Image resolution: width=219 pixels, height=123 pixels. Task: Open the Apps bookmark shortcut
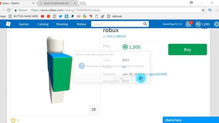[3, 16]
